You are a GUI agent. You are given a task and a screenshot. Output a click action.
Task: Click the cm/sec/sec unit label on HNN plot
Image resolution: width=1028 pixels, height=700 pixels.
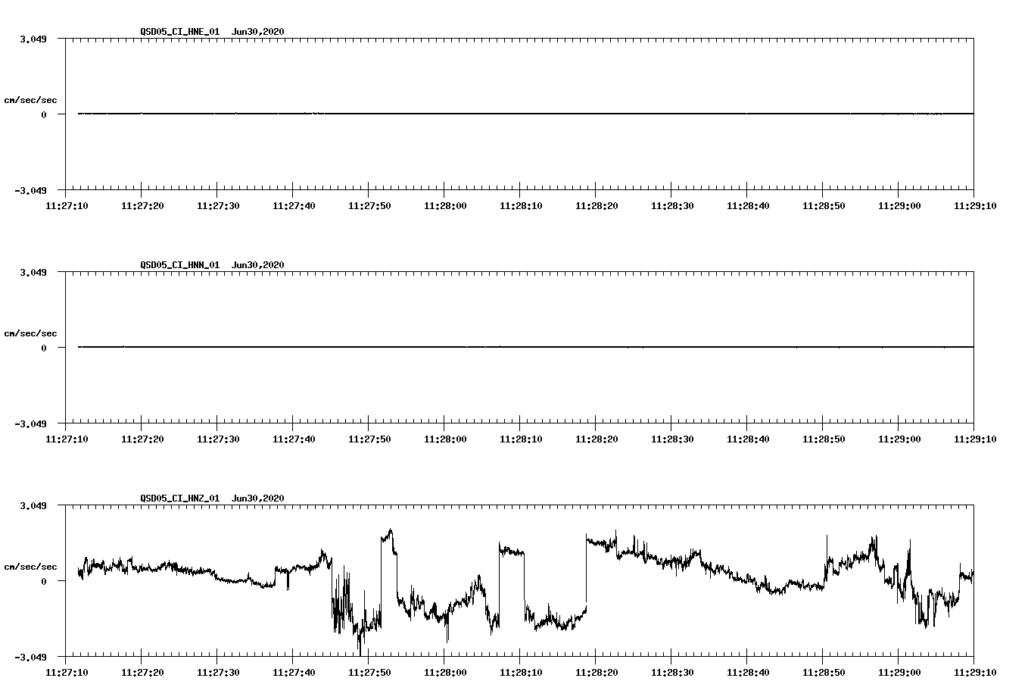coord(30,333)
